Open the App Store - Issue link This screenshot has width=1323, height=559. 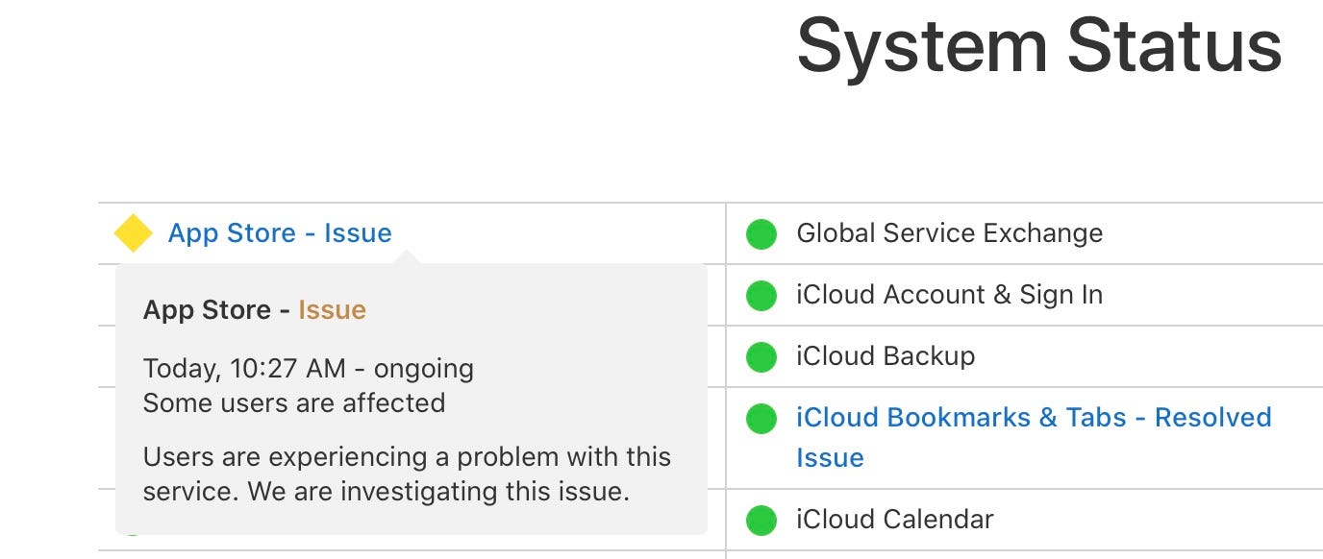280,233
